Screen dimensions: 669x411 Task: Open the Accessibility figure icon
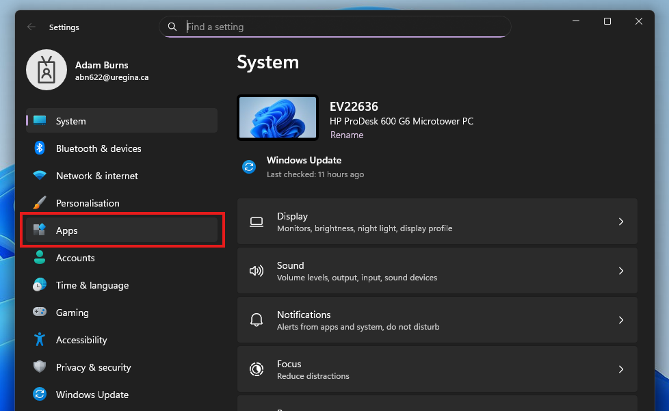tap(40, 339)
